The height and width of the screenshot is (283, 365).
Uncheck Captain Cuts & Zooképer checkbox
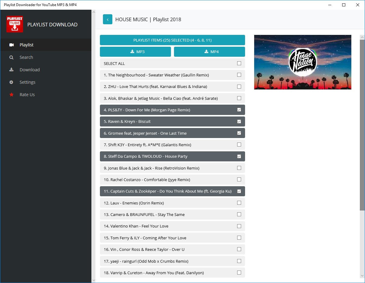tap(239, 191)
